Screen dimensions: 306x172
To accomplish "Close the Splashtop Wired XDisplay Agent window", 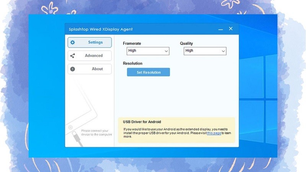I will pos(231,29).
